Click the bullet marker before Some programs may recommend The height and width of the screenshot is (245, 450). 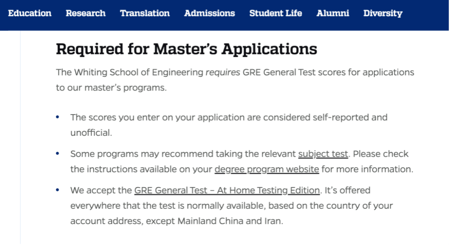[58, 153]
